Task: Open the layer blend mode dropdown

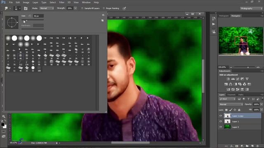Action: [231, 104]
